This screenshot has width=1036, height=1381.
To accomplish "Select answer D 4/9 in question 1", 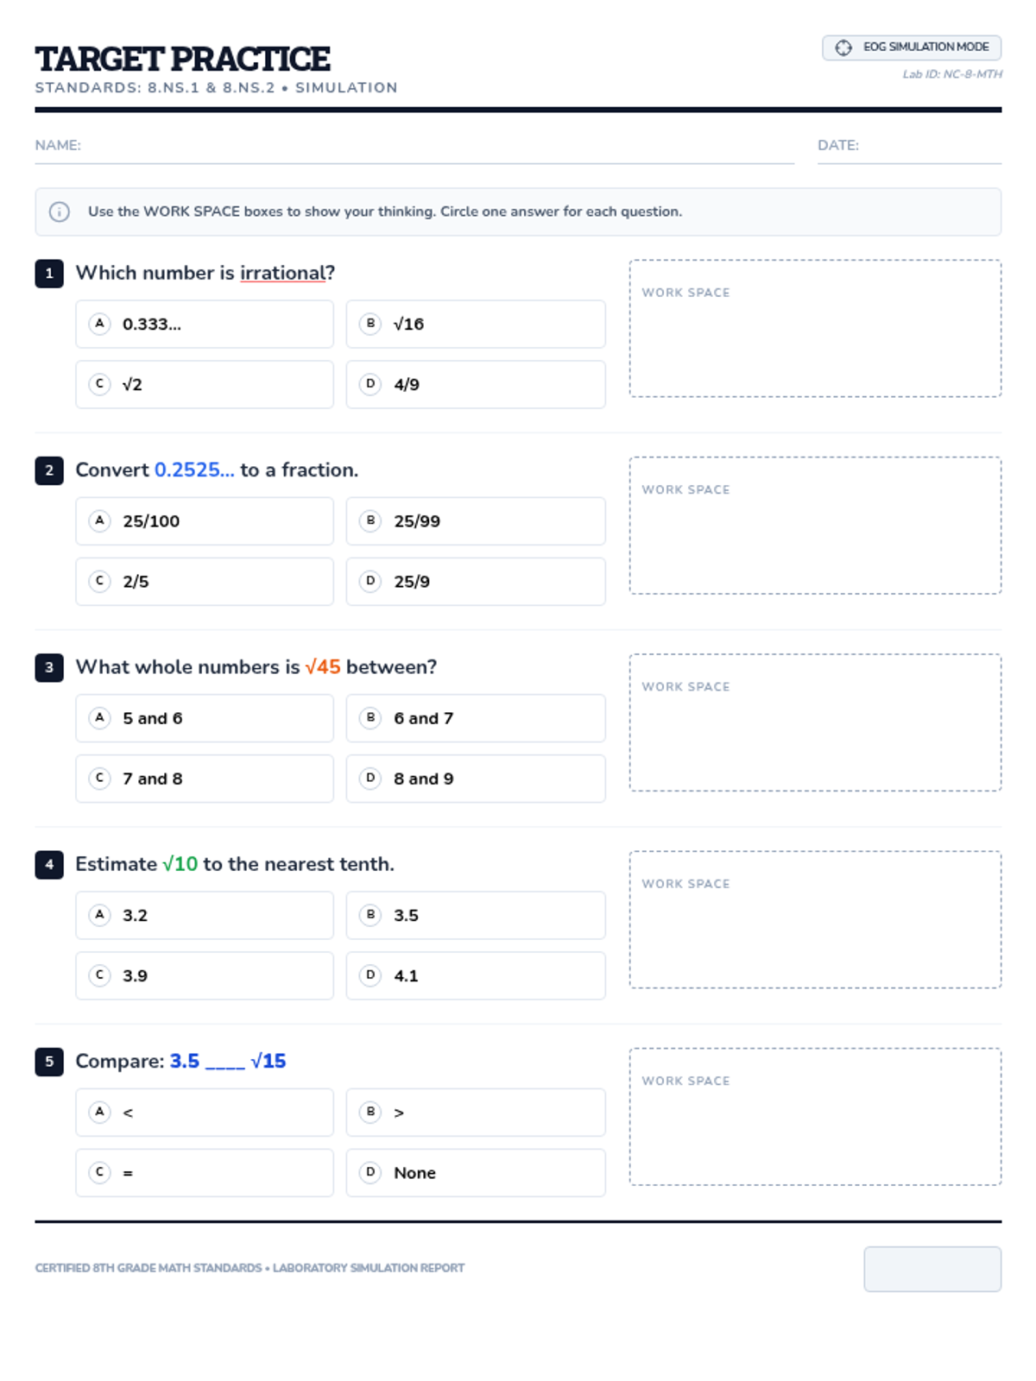I will click(476, 384).
